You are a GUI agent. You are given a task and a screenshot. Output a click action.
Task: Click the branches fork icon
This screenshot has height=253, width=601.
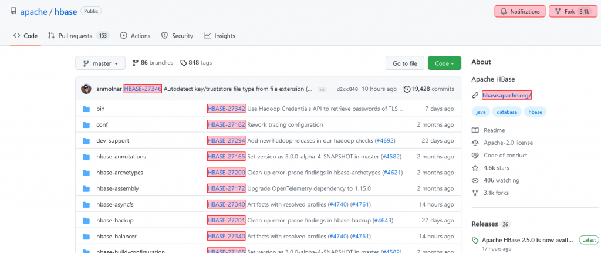[136, 62]
